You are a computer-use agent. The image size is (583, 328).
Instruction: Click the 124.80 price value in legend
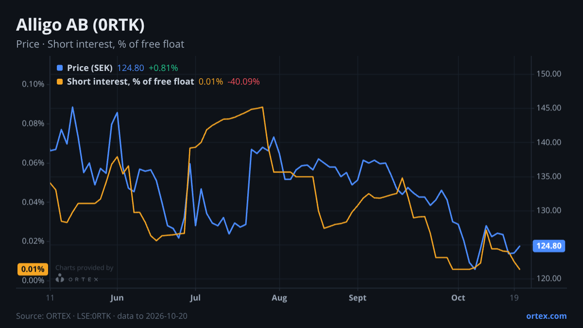click(131, 68)
